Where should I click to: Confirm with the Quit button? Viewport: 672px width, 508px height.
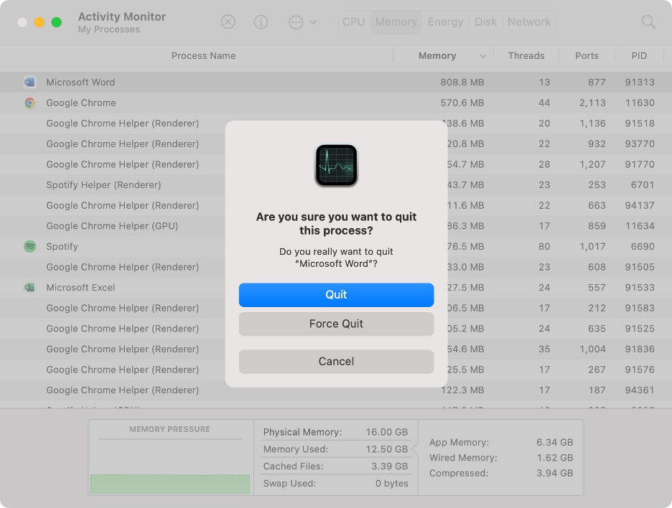coord(336,295)
